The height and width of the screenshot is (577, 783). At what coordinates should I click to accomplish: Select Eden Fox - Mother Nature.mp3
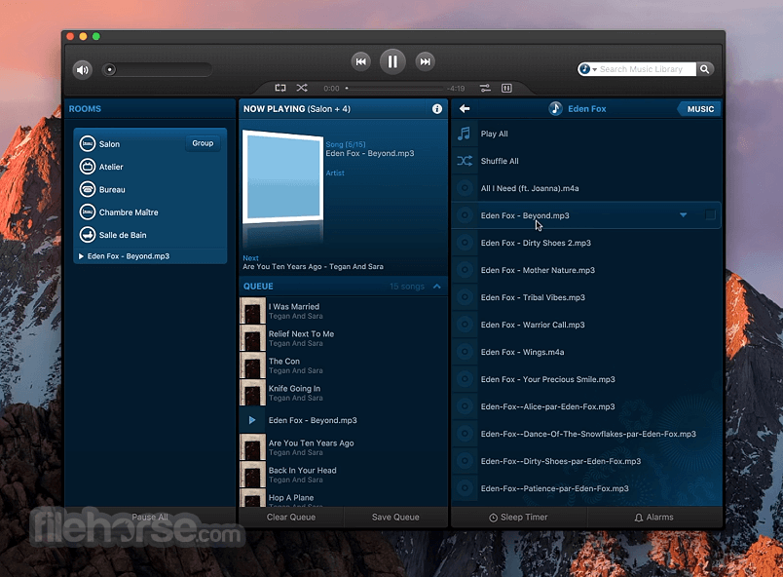coord(586,270)
